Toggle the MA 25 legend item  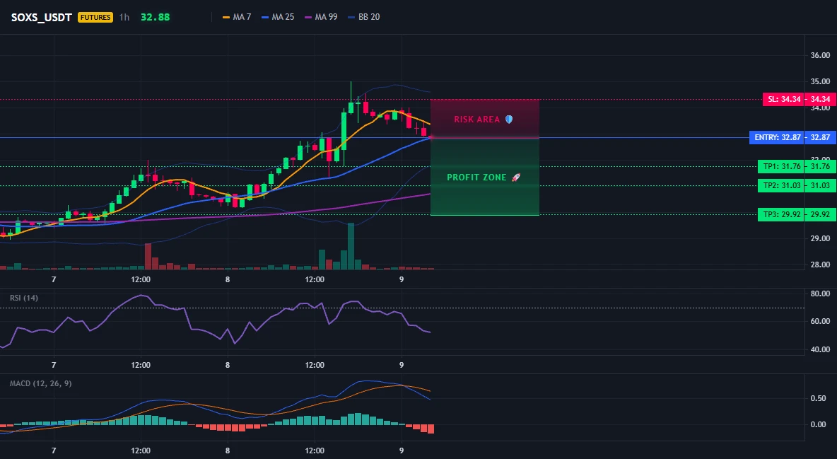pyautogui.click(x=278, y=17)
